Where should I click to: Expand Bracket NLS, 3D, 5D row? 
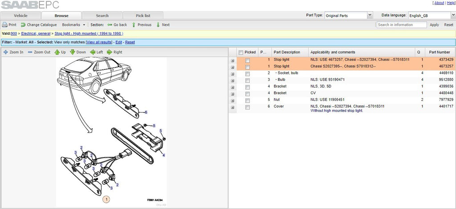(x=232, y=87)
